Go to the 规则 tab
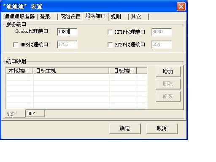 [119, 17]
